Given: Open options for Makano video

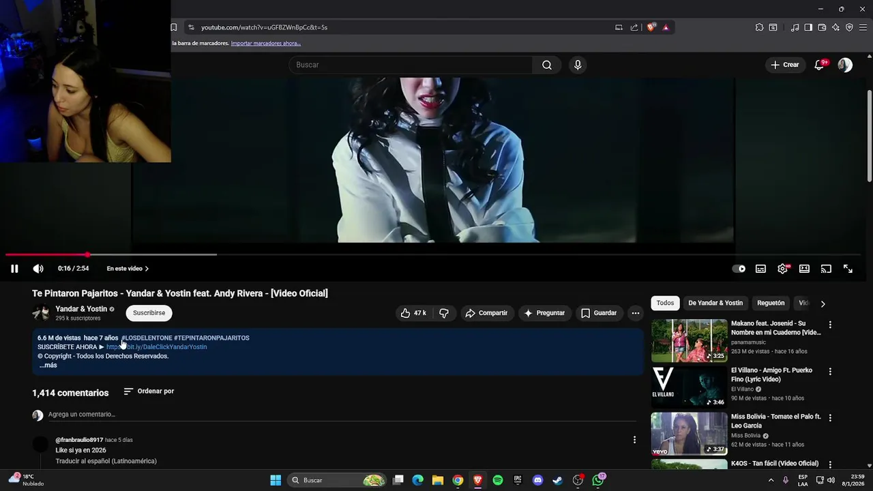Looking at the screenshot, I should 830,325.
